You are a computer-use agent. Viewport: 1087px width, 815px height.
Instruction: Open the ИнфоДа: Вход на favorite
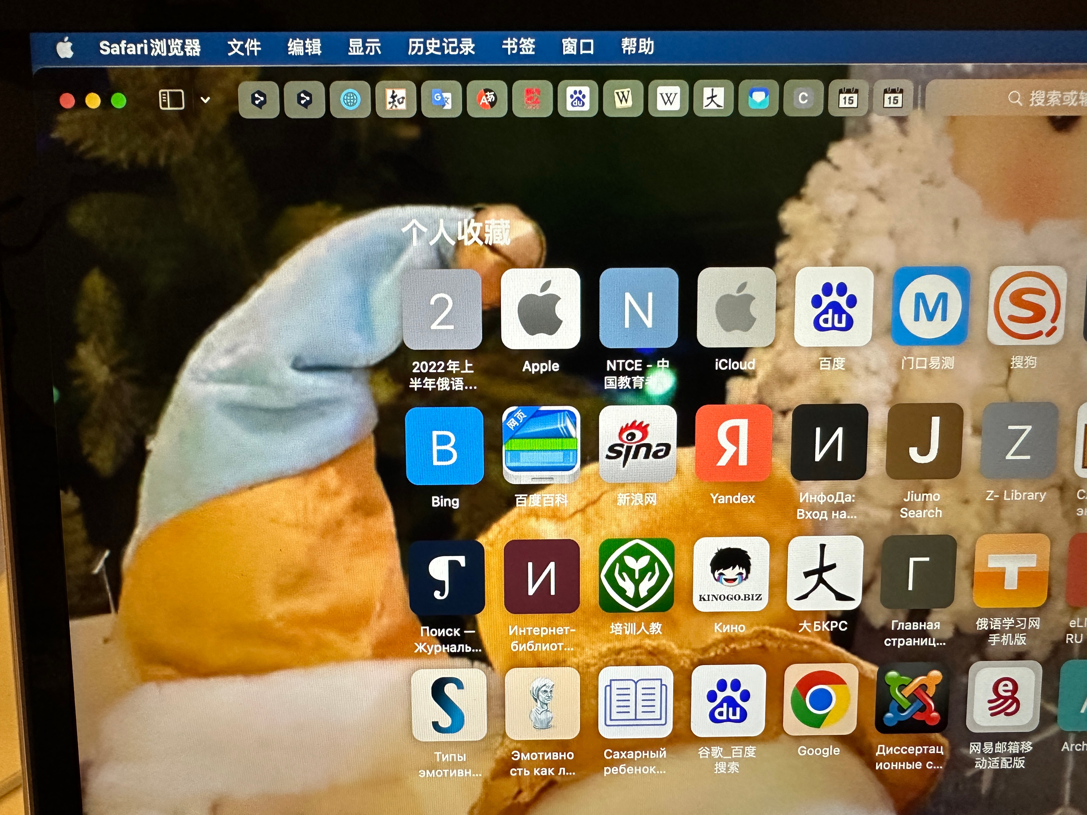click(x=829, y=442)
